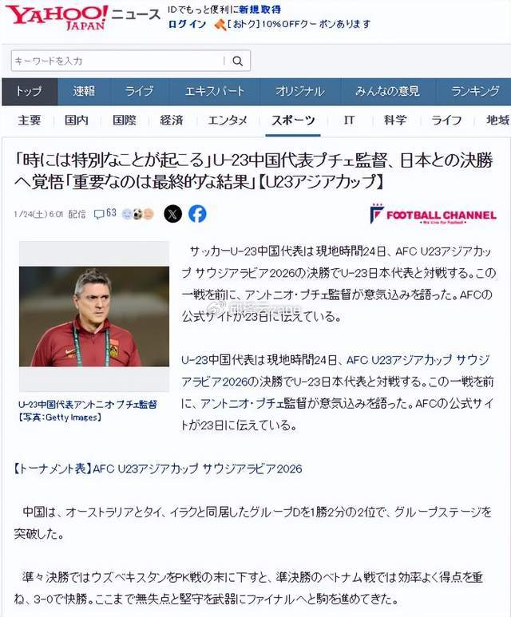Open the Football Channel logo
Image resolution: width=511 pixels, height=617 pixels.
[433, 215]
